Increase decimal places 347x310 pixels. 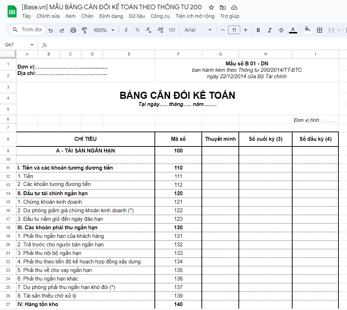[x=160, y=30]
